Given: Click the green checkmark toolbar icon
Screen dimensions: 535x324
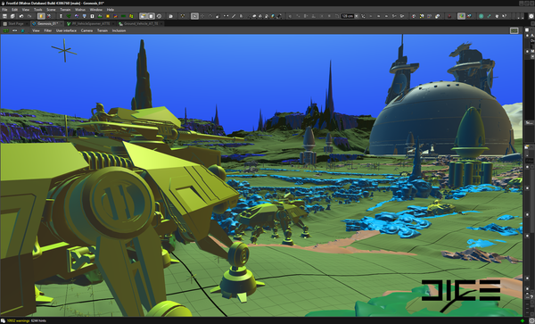Looking at the screenshot, I should click(x=69, y=16).
